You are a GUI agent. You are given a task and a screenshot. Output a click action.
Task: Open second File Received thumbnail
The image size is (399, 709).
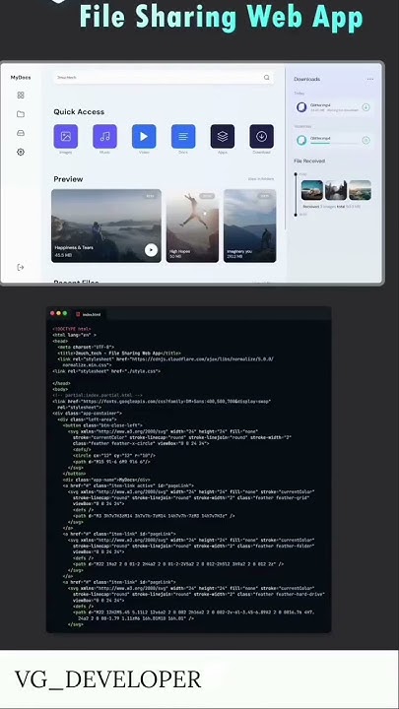click(336, 190)
